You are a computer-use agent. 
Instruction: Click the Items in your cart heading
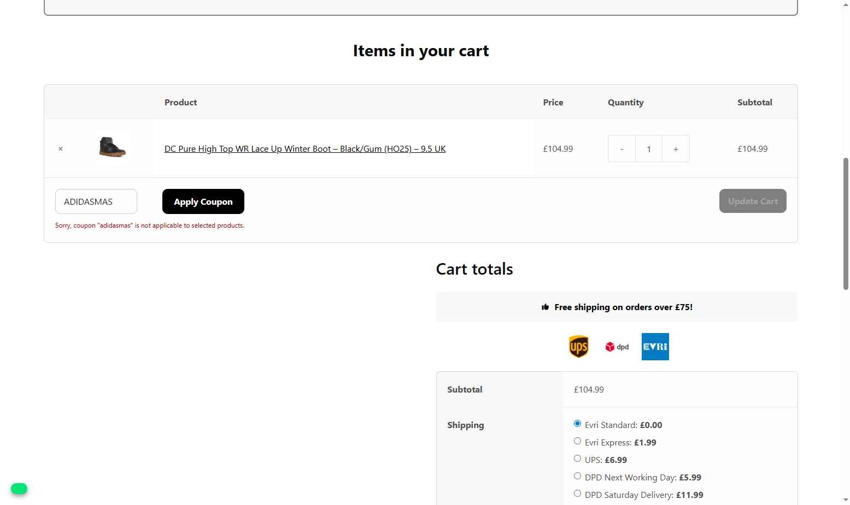421,51
